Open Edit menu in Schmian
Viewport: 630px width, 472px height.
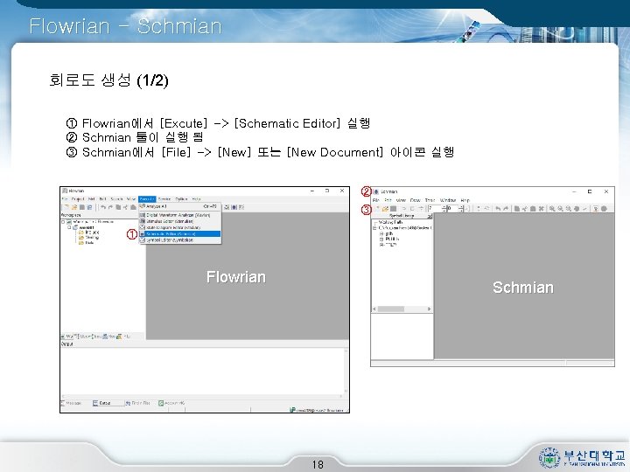tap(388, 200)
